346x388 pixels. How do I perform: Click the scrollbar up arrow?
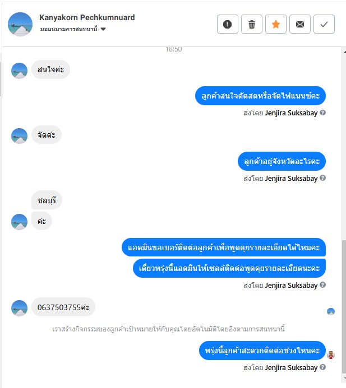344,52
